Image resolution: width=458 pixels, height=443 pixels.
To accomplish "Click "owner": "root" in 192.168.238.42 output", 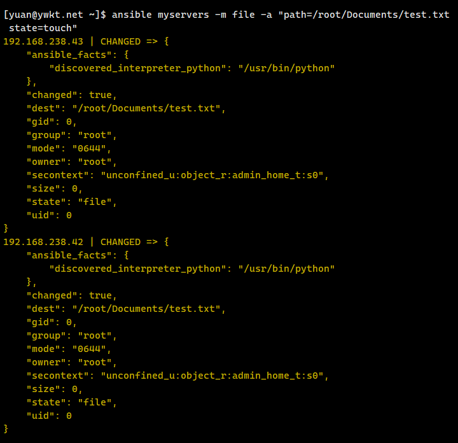I will 72,362.
